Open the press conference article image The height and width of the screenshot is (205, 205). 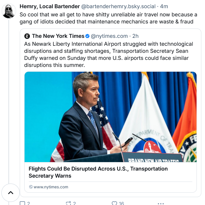[x=110, y=117]
